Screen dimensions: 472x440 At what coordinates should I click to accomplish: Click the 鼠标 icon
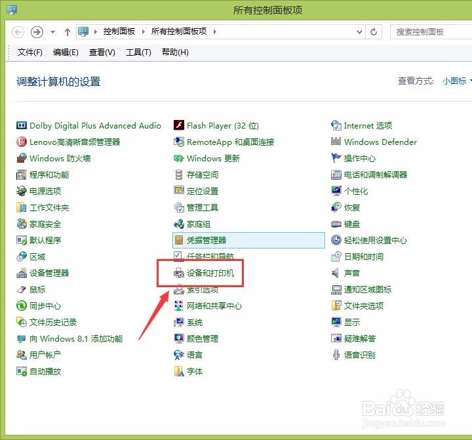point(22,289)
